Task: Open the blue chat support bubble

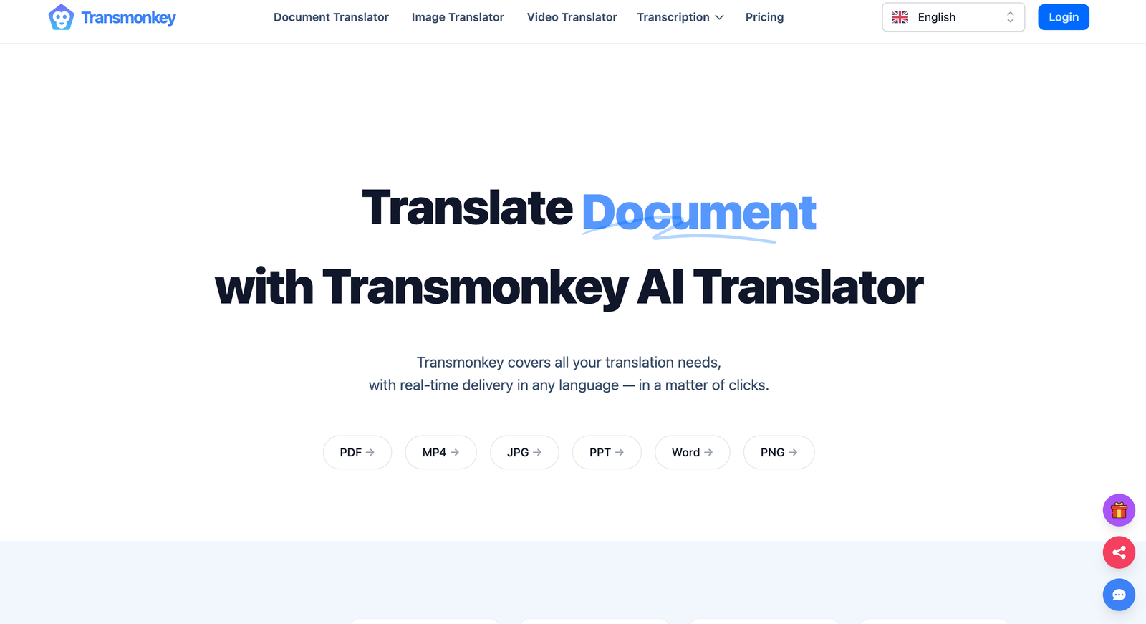Action: click(x=1119, y=595)
